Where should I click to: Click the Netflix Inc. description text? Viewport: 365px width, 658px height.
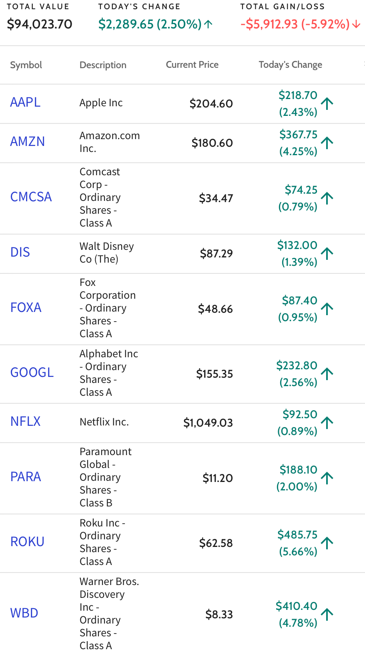coord(104,422)
